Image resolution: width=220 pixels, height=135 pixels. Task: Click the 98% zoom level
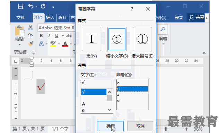pyautogui.click(x=198, y=129)
